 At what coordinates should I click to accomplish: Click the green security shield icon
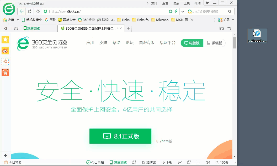pyautogui.click(x=45, y=12)
